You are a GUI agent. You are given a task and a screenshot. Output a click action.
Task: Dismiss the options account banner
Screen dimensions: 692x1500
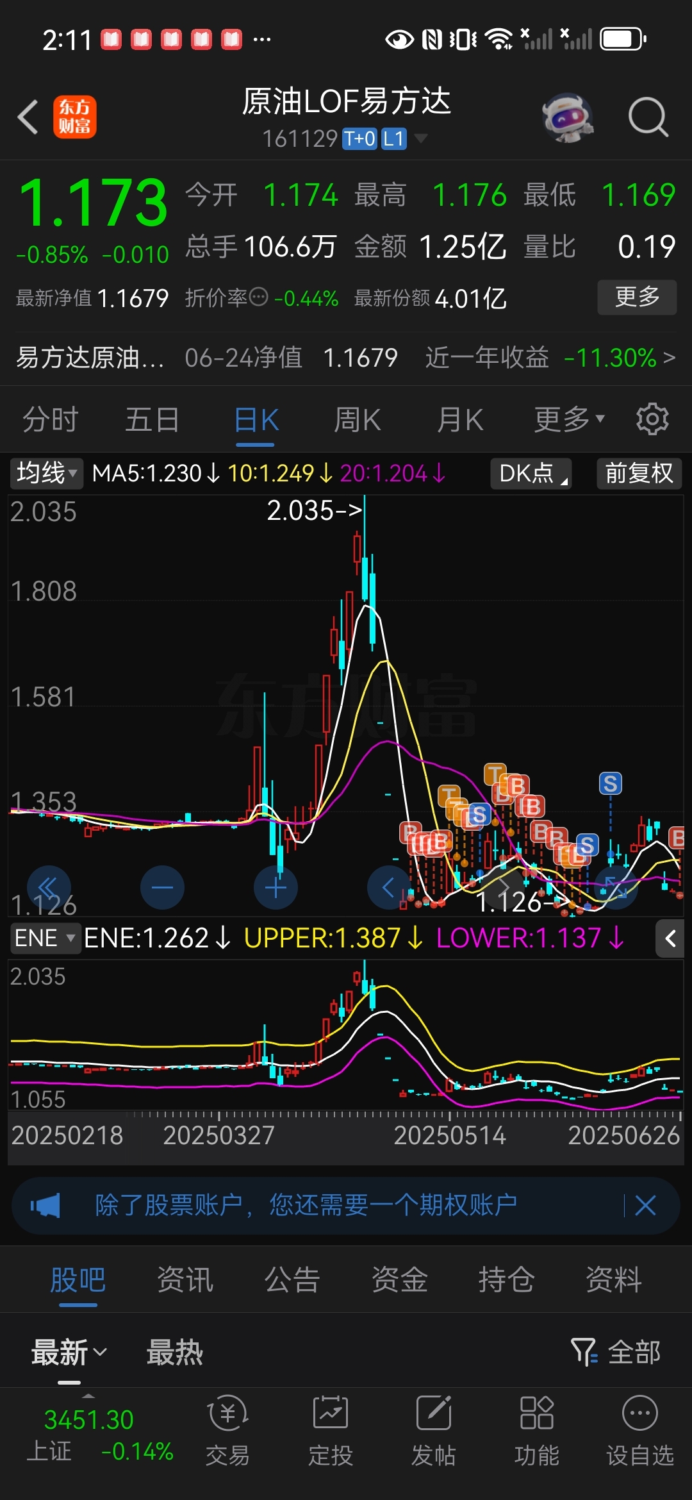pyautogui.click(x=645, y=1205)
